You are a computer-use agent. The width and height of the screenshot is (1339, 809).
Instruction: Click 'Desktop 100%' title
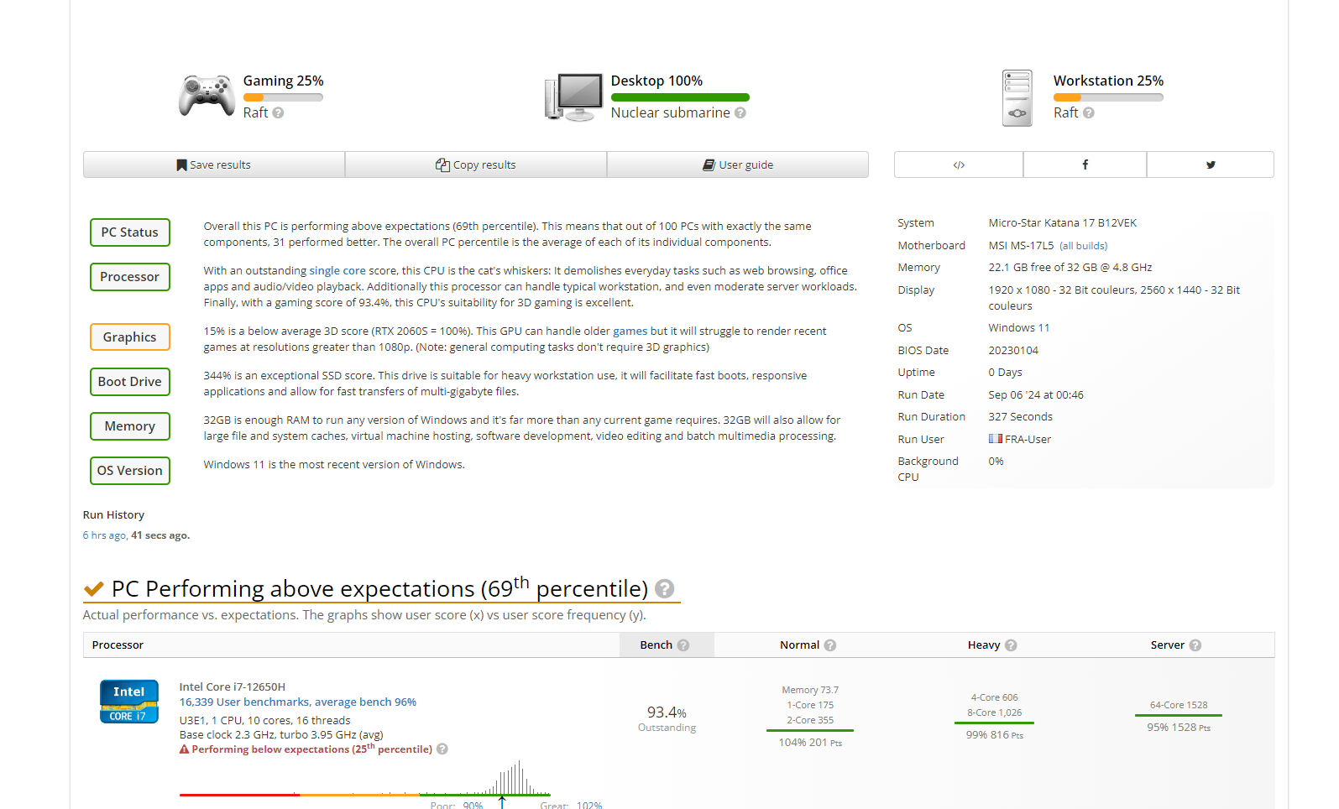click(x=656, y=81)
